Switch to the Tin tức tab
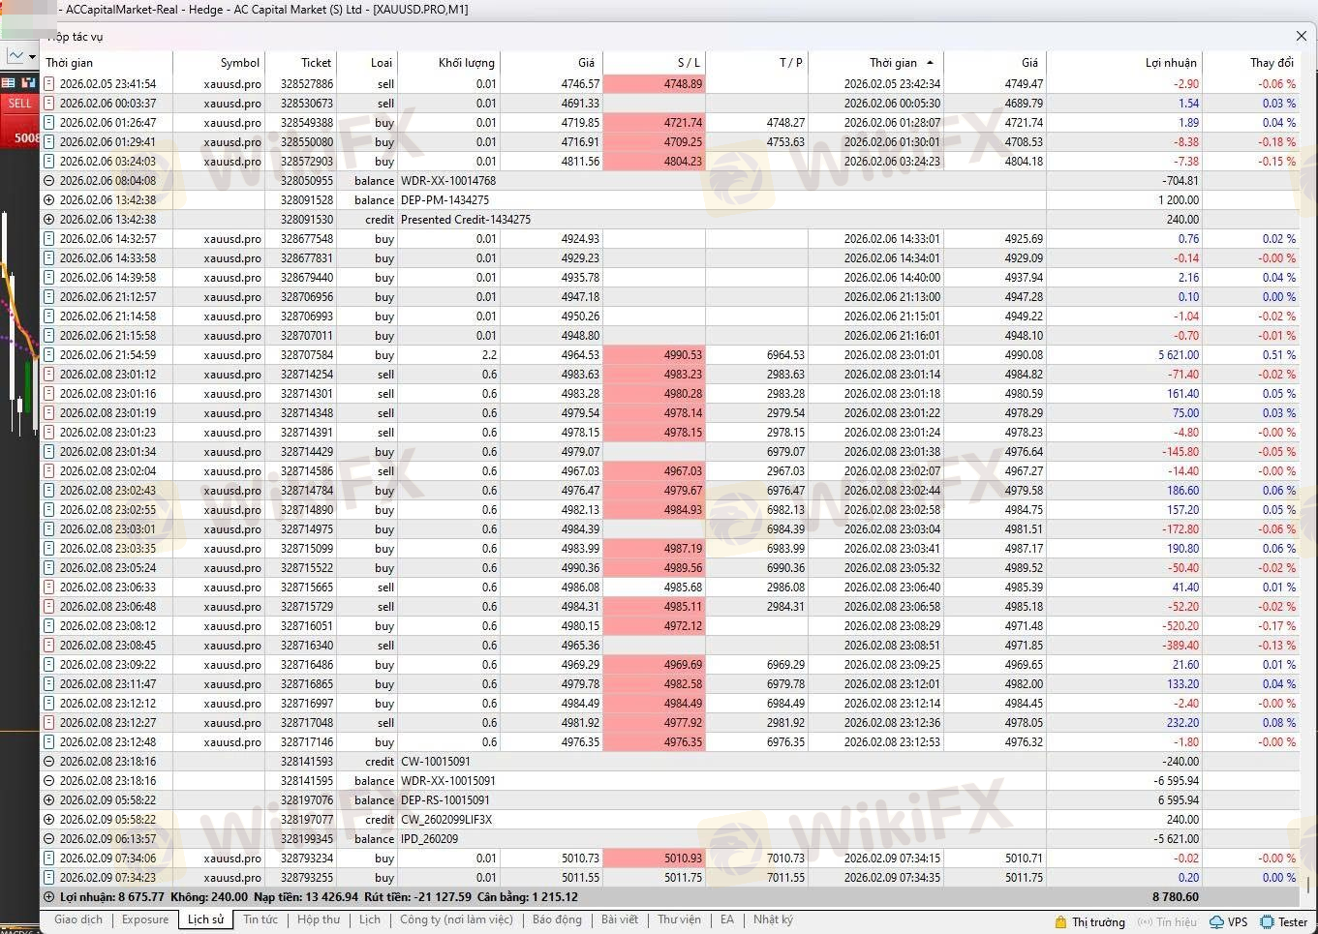This screenshot has width=1318, height=934. point(261,919)
